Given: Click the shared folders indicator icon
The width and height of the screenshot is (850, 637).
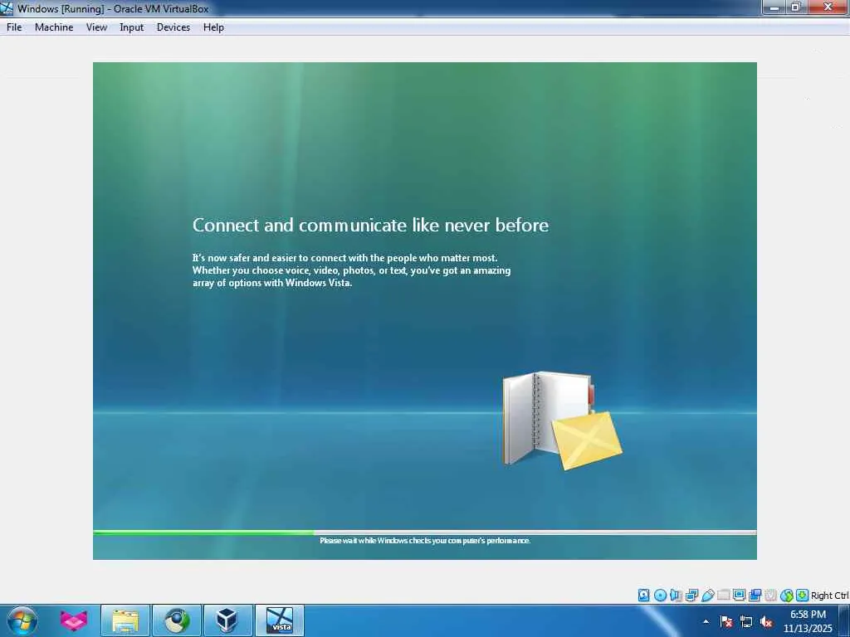Looking at the screenshot, I should (723, 596).
